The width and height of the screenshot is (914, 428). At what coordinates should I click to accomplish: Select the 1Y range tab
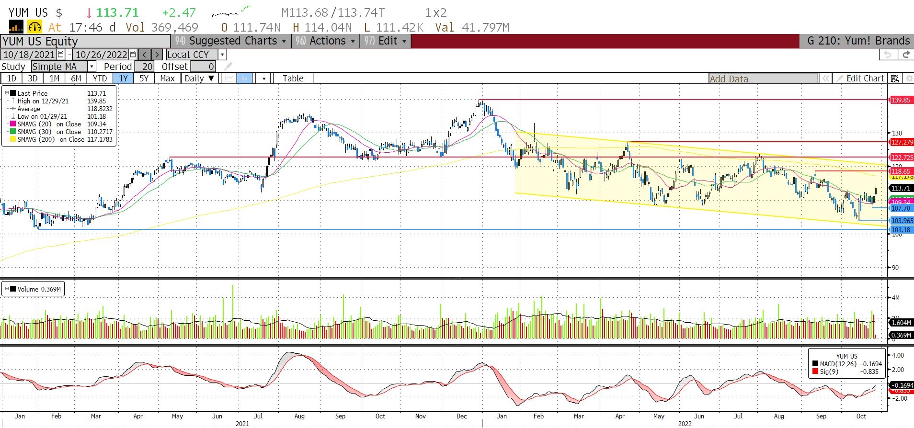(123, 78)
